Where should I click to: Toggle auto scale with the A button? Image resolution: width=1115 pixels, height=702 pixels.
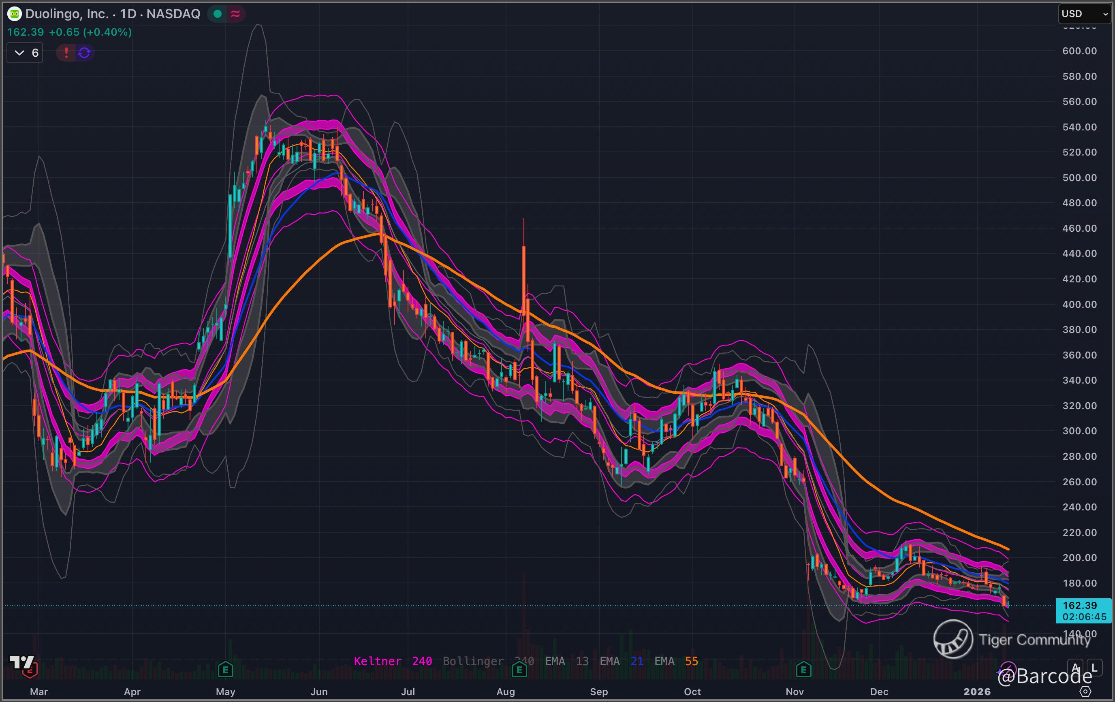point(1075,667)
